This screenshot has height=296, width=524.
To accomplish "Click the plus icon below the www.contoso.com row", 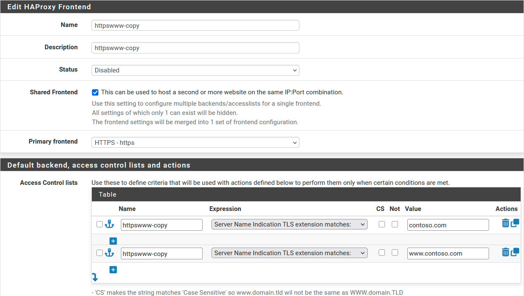I will tap(113, 269).
